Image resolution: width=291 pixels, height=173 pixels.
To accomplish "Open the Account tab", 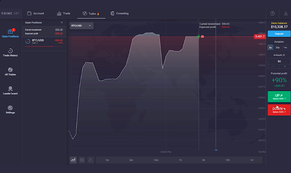I will 35,13.
